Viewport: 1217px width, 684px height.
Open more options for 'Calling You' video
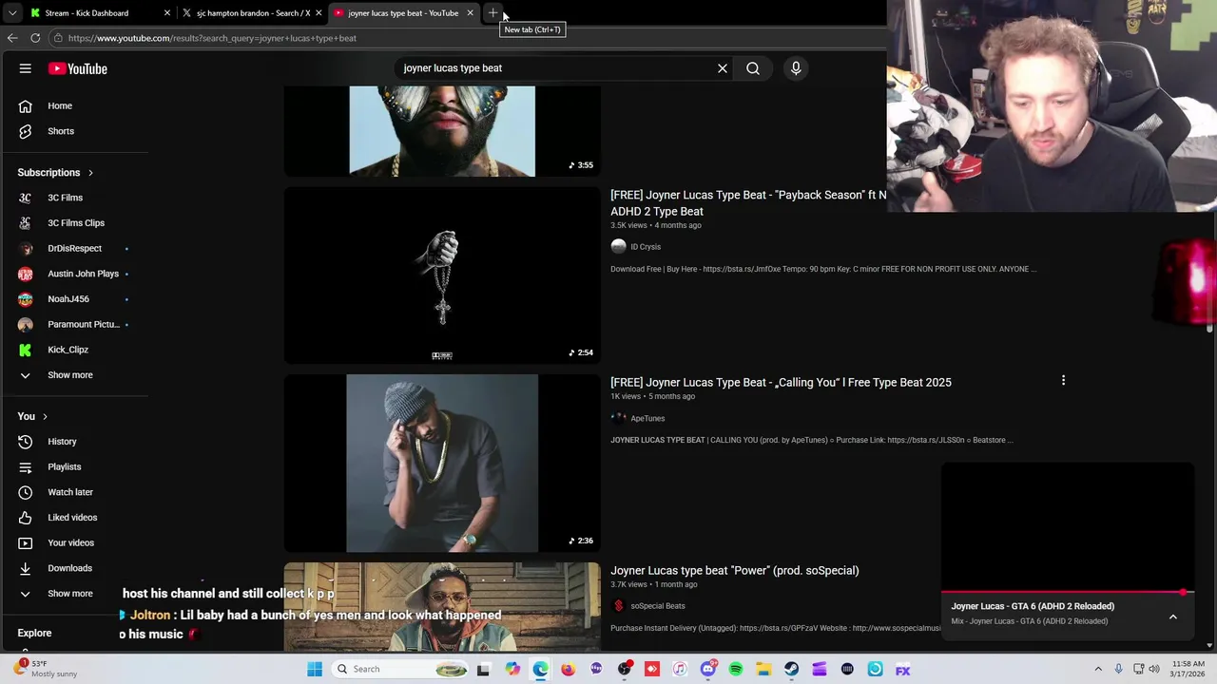pyautogui.click(x=1063, y=381)
